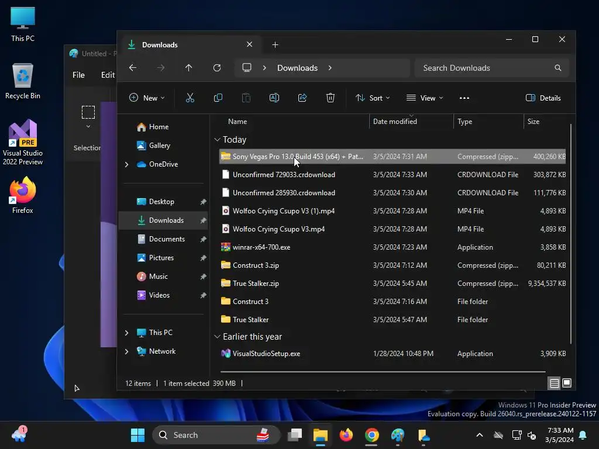Click chevron after Downloads in address bar
Image resolution: width=599 pixels, height=449 pixels.
pos(330,68)
